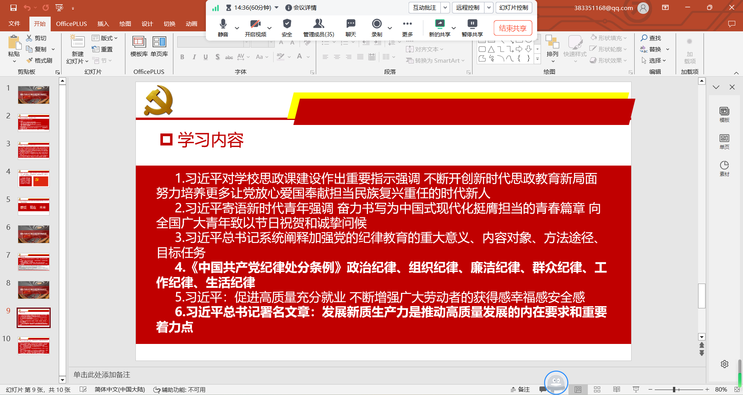Toggle microphone mute (静音)
This screenshot has width=743, height=395.
(223, 24)
